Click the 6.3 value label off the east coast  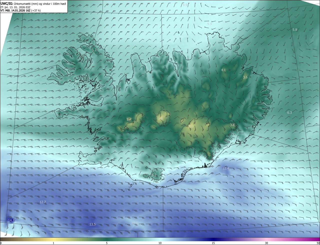click(289, 113)
